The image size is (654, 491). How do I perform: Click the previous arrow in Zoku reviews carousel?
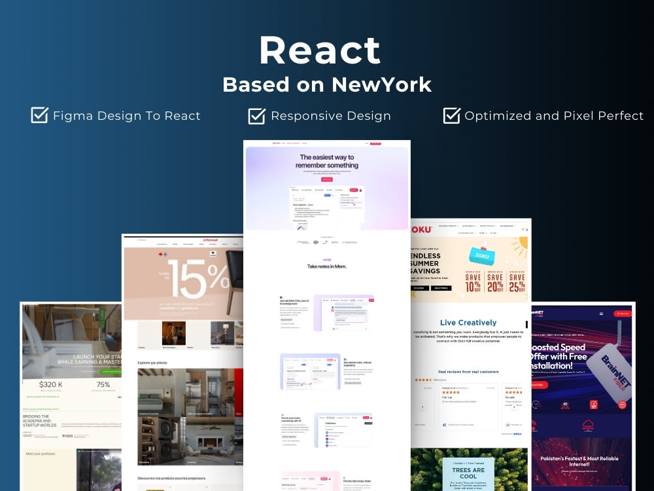pyautogui.click(x=422, y=407)
